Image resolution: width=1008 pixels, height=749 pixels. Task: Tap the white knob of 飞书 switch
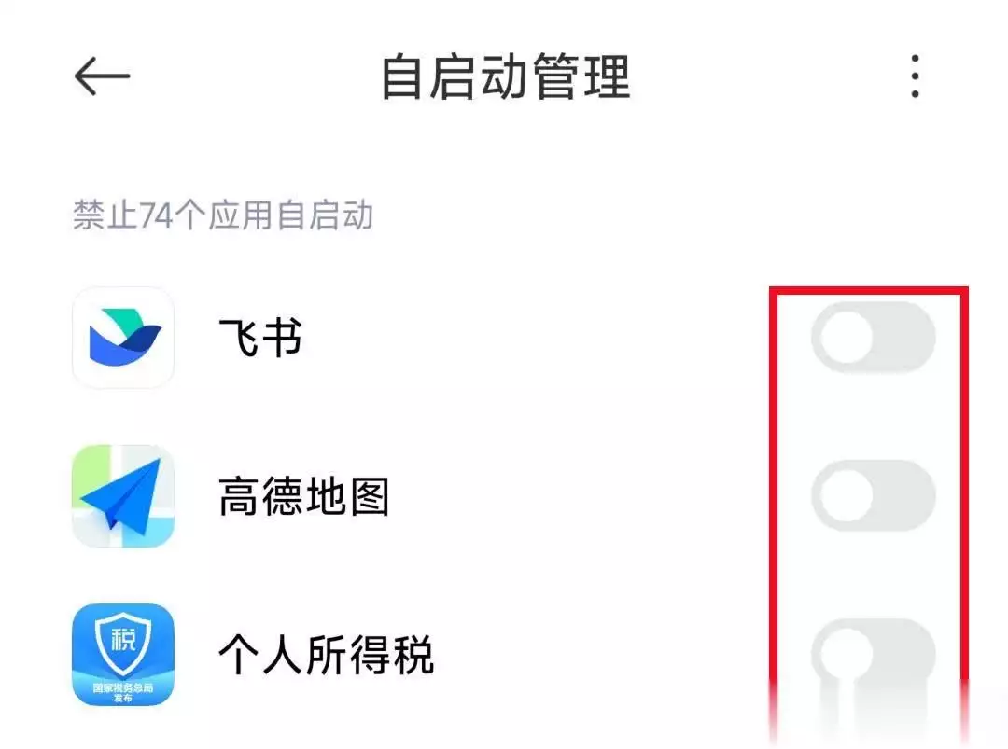click(x=847, y=338)
